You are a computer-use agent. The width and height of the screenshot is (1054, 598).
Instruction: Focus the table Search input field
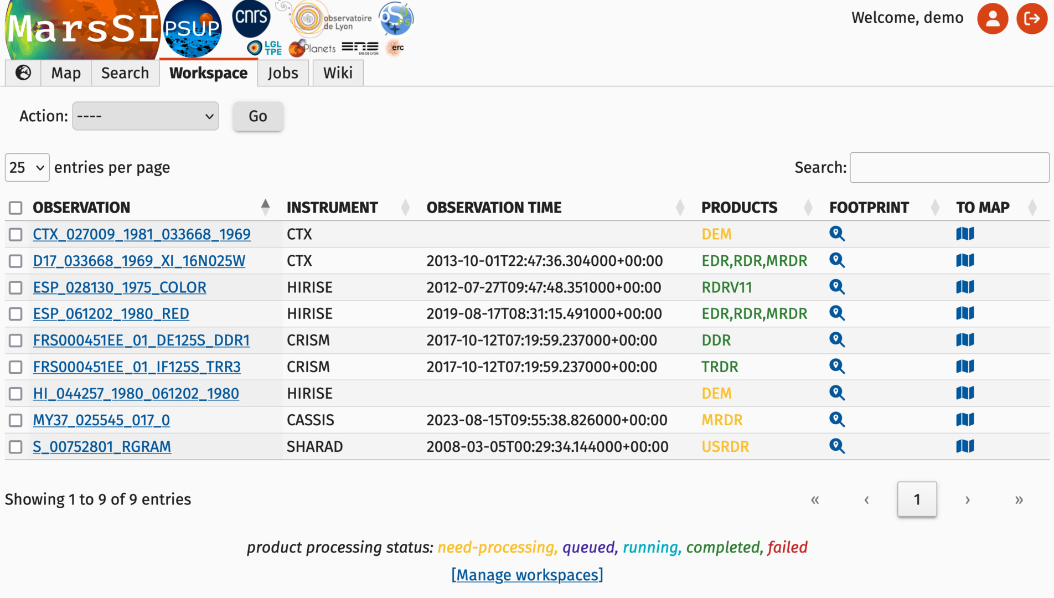click(x=949, y=168)
